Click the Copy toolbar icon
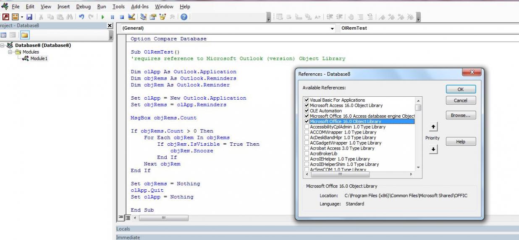The height and width of the screenshot is (240, 519). pyautogui.click(x=50, y=17)
